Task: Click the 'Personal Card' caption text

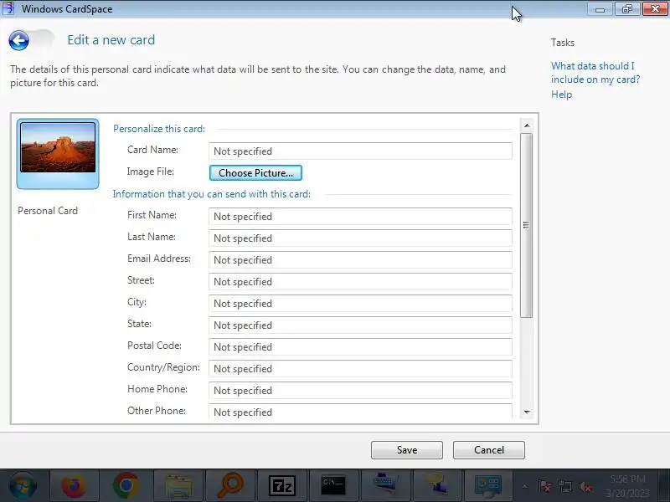Action: (x=48, y=211)
